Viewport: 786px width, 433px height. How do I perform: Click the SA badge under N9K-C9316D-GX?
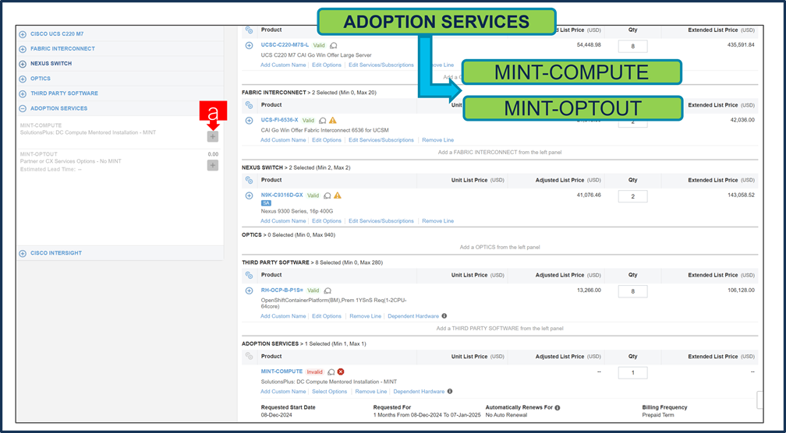(266, 203)
